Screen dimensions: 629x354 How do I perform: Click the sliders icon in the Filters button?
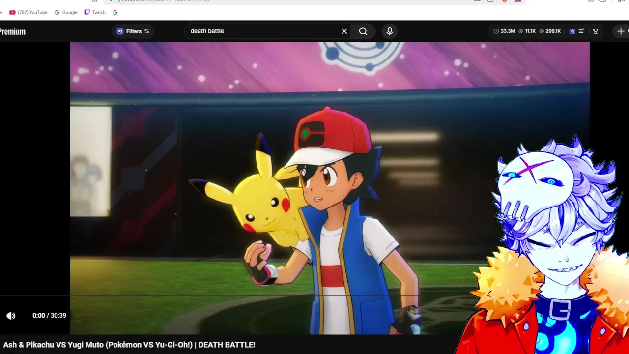click(146, 31)
